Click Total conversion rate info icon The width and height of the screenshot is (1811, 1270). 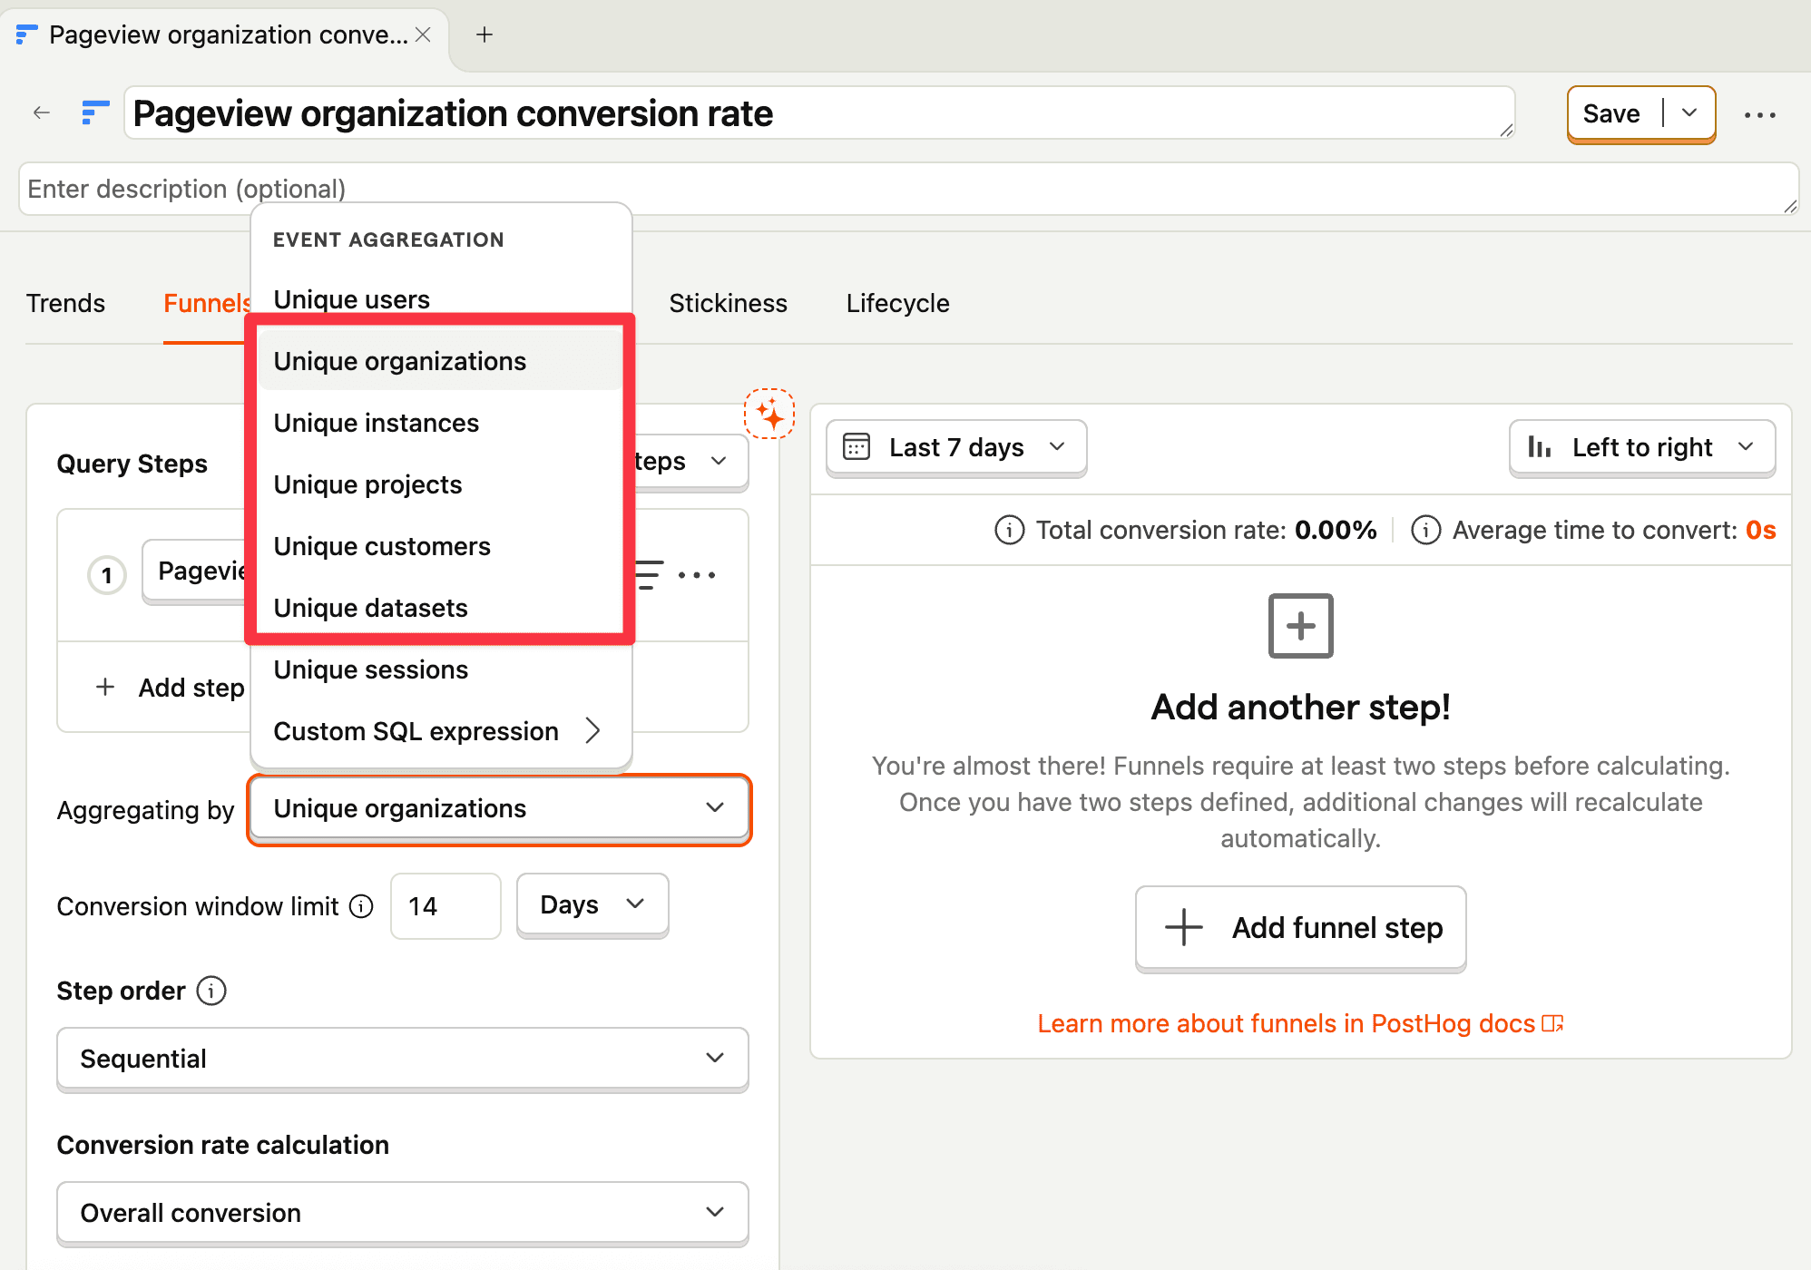coord(1009,530)
